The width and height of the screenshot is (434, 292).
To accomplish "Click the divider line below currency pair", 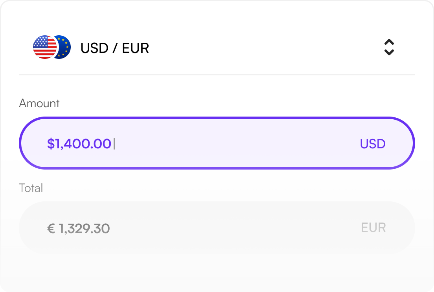I will [x=217, y=74].
